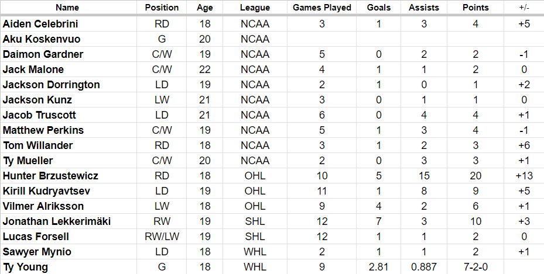Select Ty Young's 7-2-0 record cell
The height and width of the screenshot is (274, 544).
475,267
